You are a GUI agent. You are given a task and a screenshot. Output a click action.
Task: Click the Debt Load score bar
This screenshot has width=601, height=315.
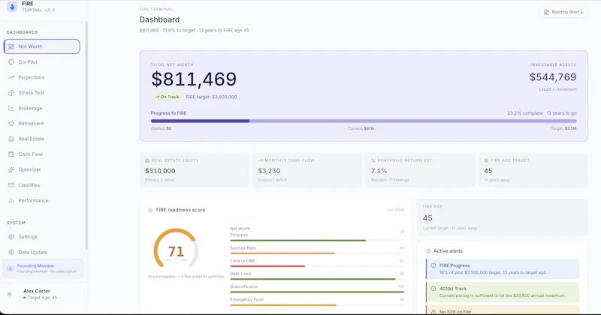point(317,279)
